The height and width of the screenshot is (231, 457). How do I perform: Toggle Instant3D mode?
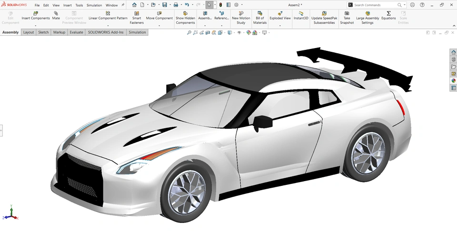tap(301, 13)
